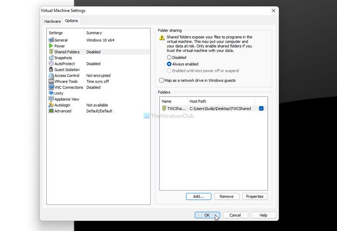Click the Time sync off summary text
This screenshot has height=231, width=337.
point(98,81)
